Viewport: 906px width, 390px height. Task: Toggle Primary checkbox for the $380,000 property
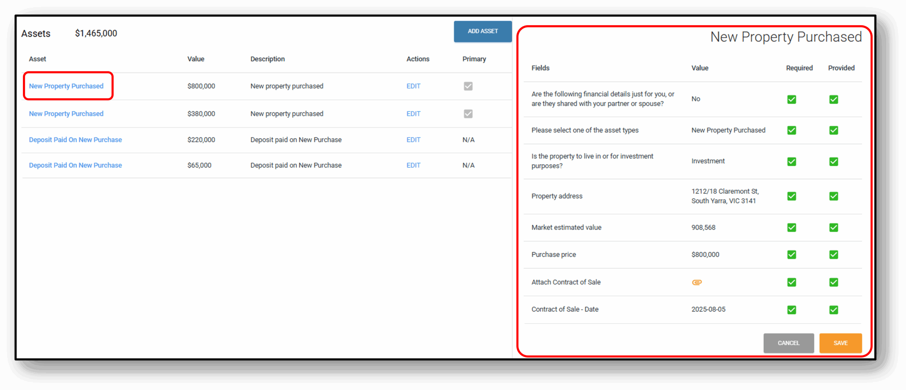tap(468, 114)
